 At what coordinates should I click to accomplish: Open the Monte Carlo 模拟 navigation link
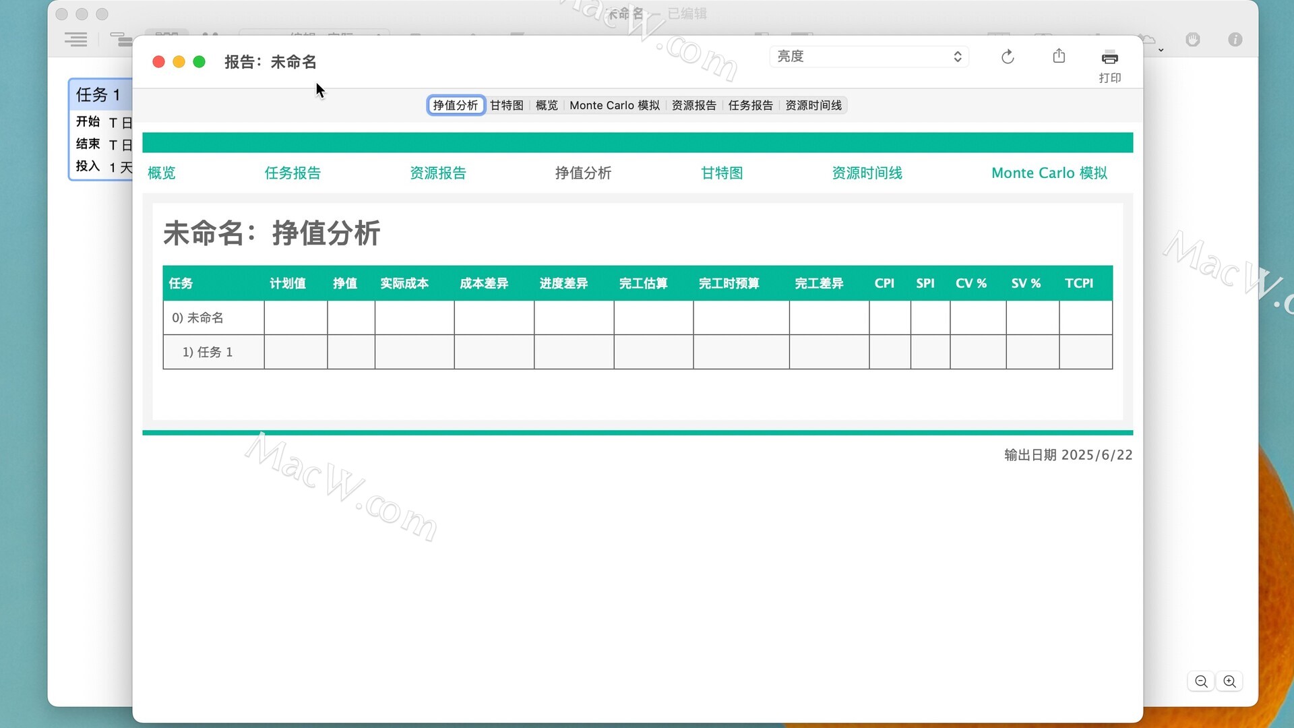point(1049,173)
